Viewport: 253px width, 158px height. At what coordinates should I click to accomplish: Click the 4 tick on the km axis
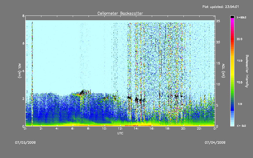[23, 71]
